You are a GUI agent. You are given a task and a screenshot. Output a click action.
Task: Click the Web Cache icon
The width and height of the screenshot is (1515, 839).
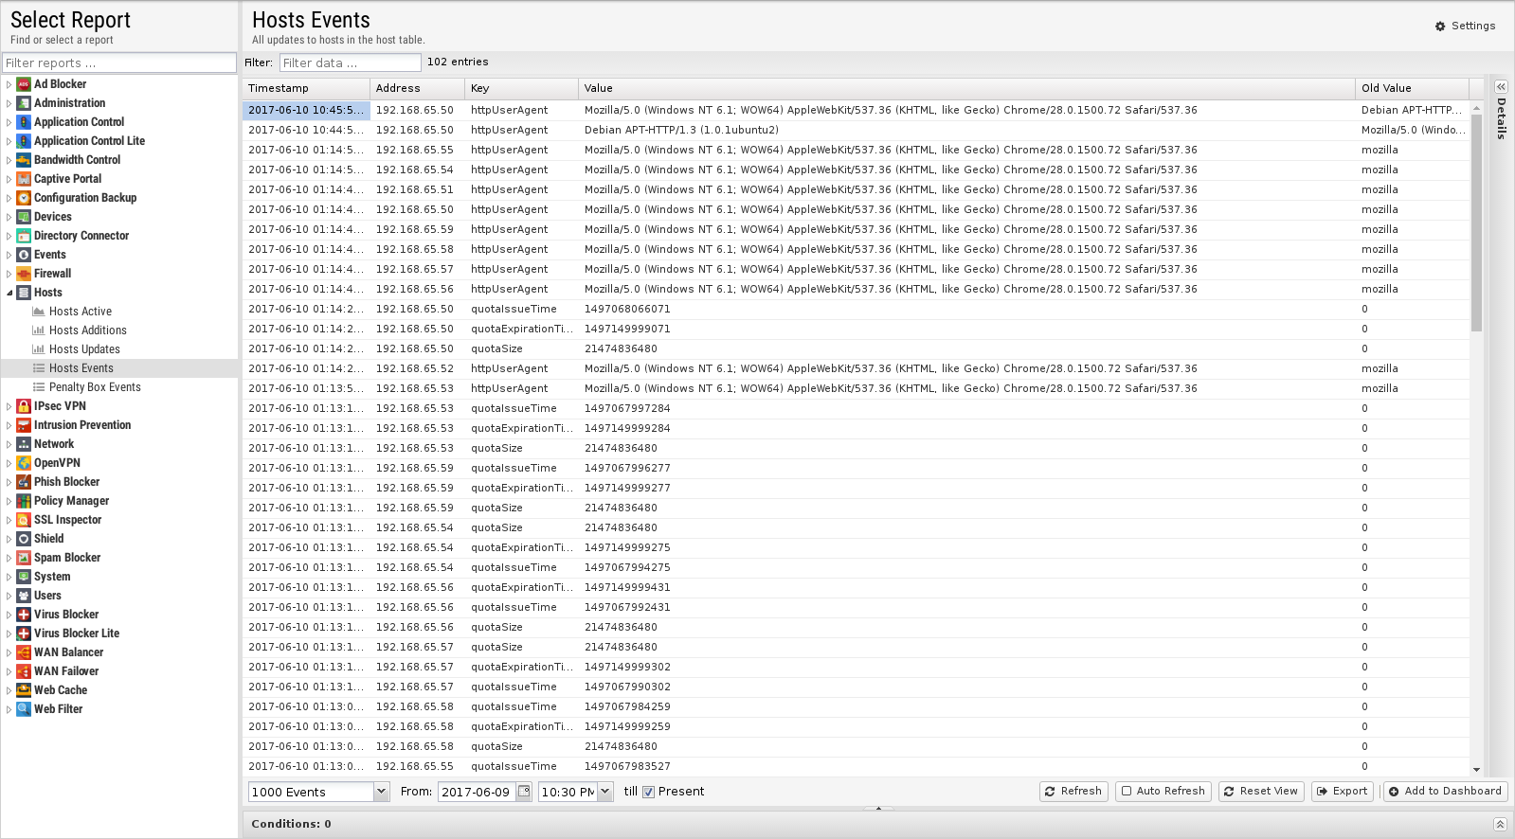(x=24, y=690)
